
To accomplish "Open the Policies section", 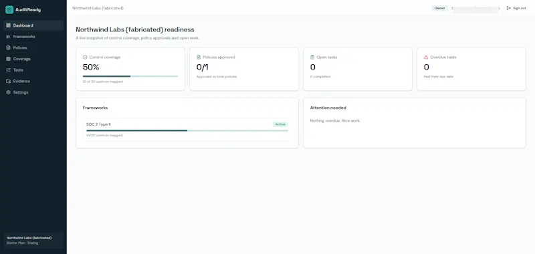I will (x=33, y=47).
